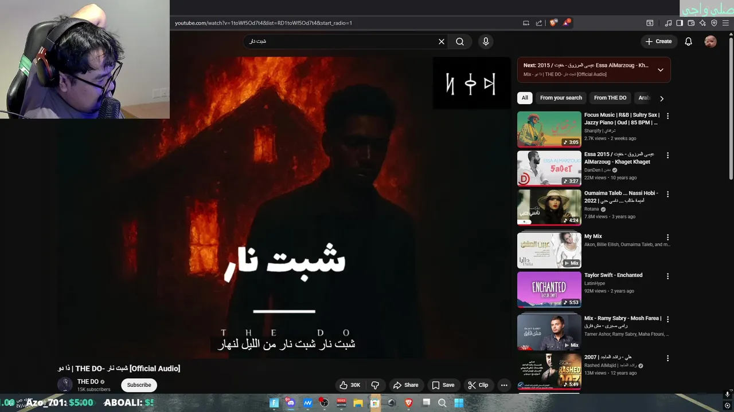Click the URL address bar

[344, 23]
